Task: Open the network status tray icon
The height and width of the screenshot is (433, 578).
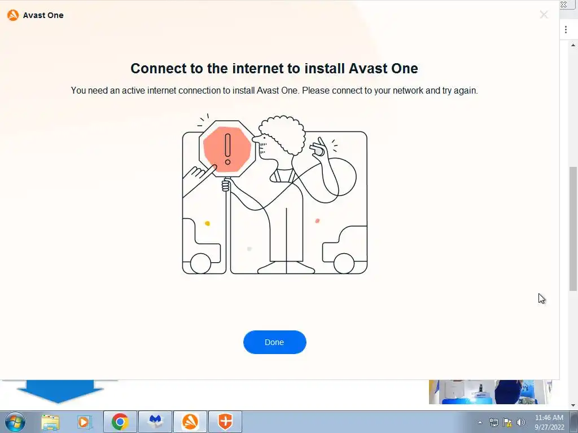Action: pos(493,422)
